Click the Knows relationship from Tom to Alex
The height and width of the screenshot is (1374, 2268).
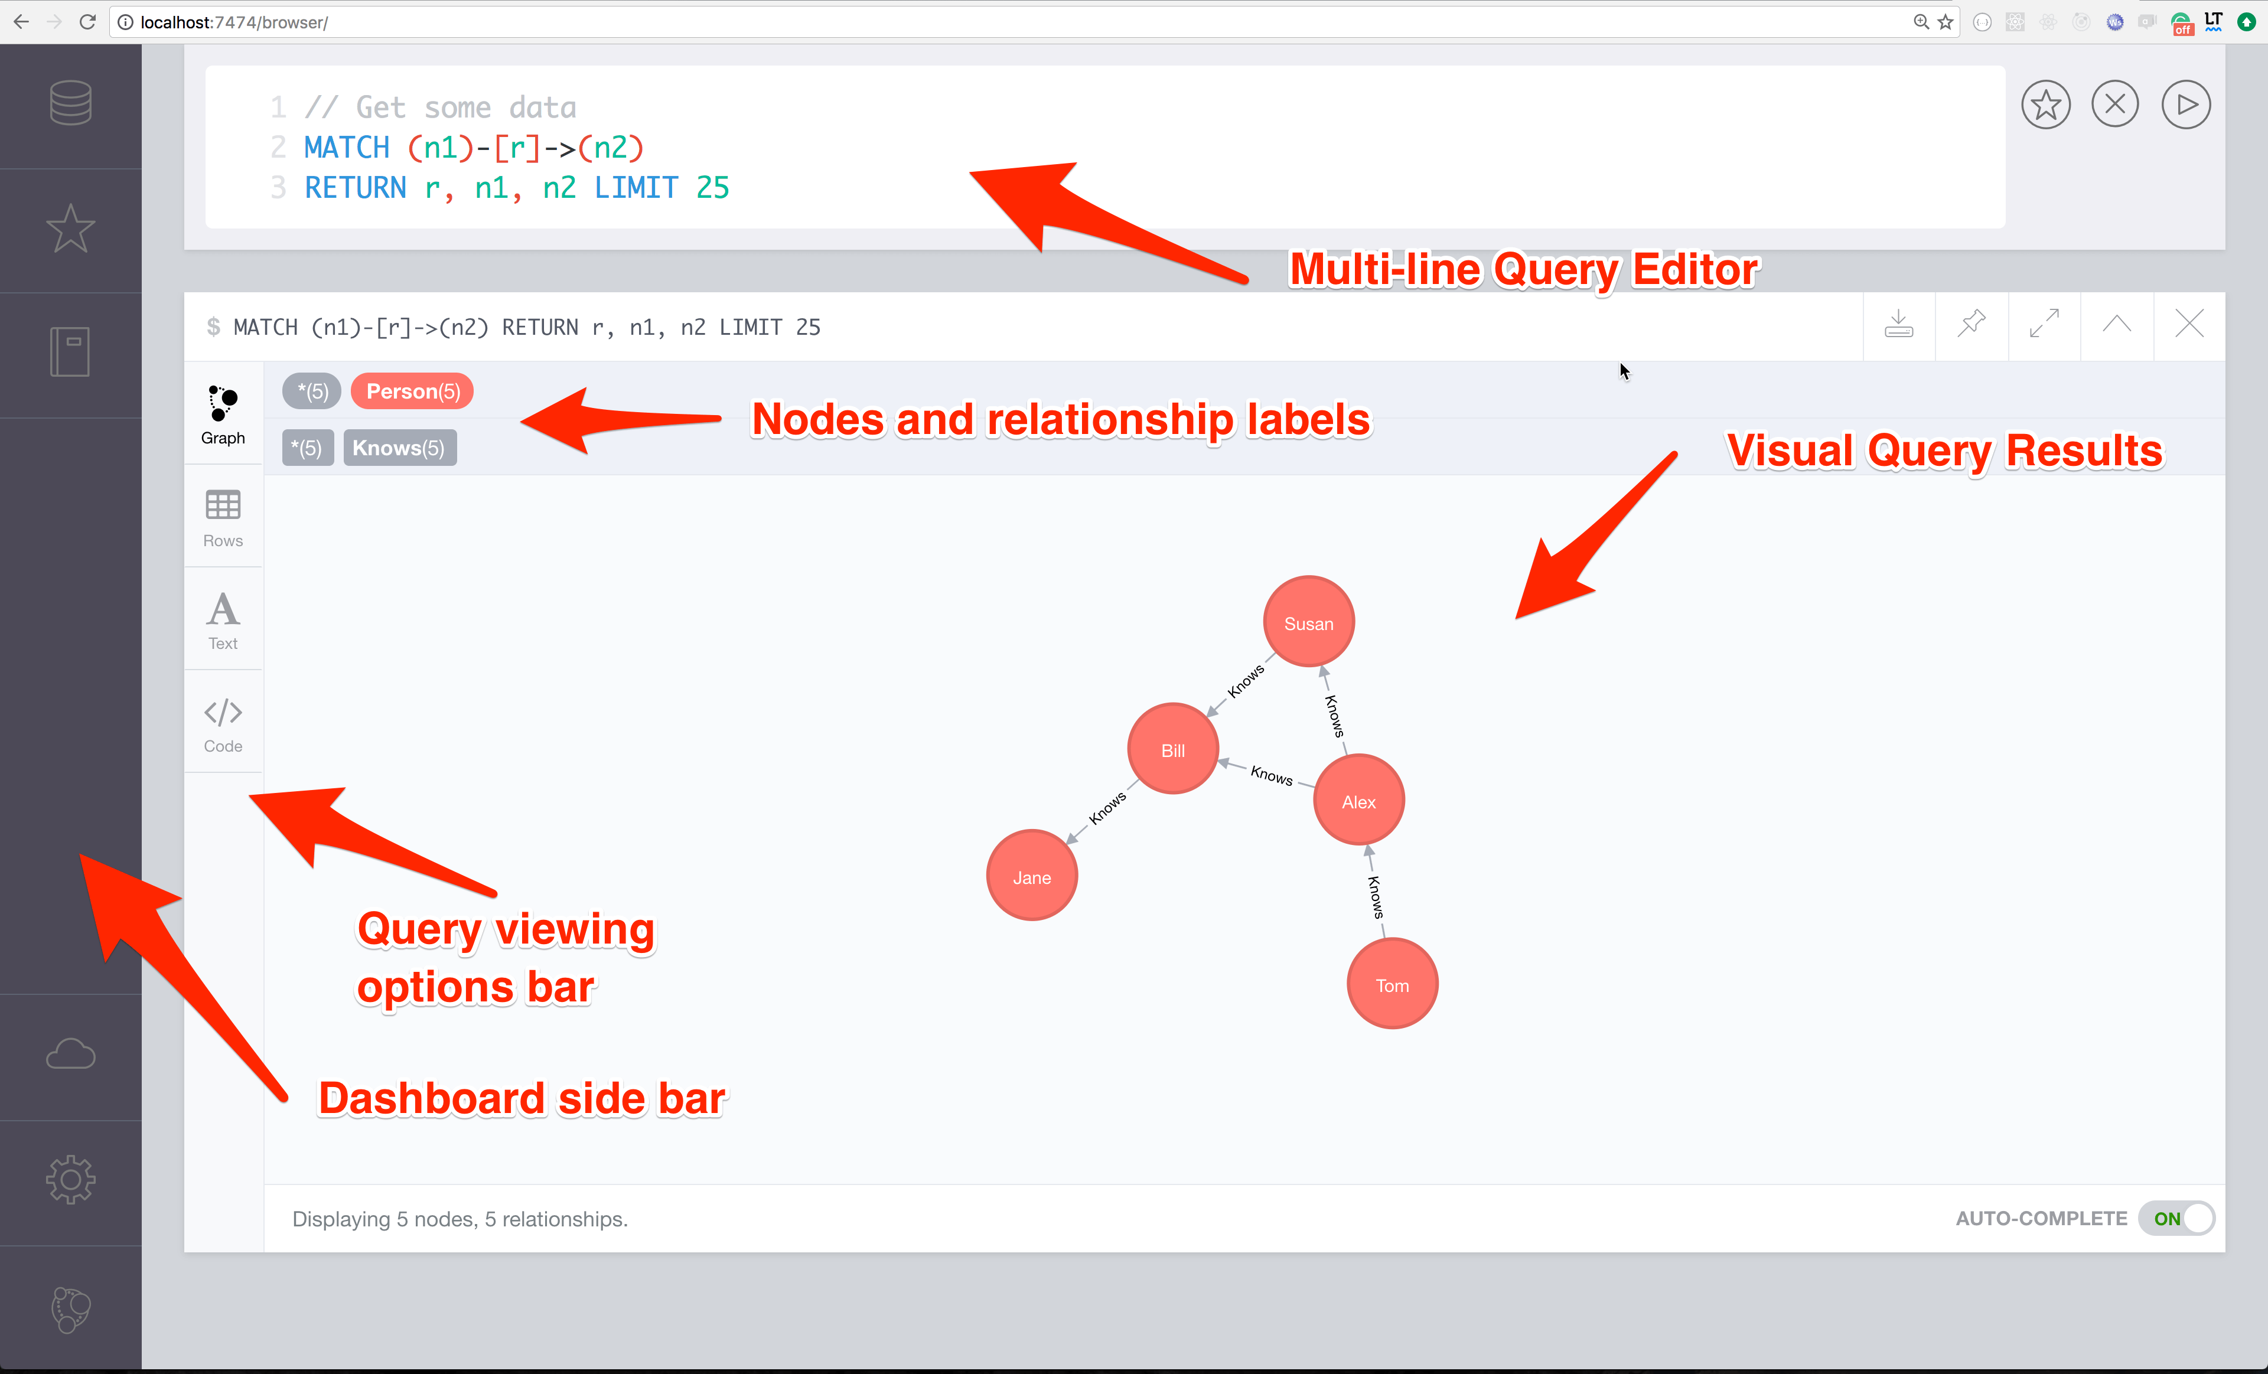1376,897
